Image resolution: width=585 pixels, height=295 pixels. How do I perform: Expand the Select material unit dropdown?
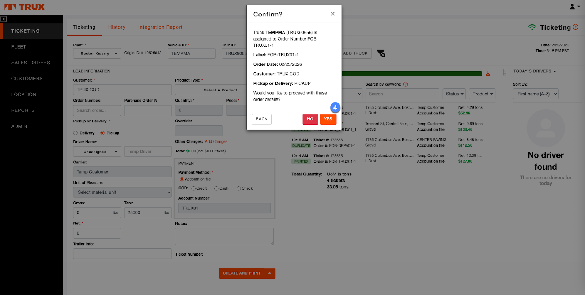122,192
